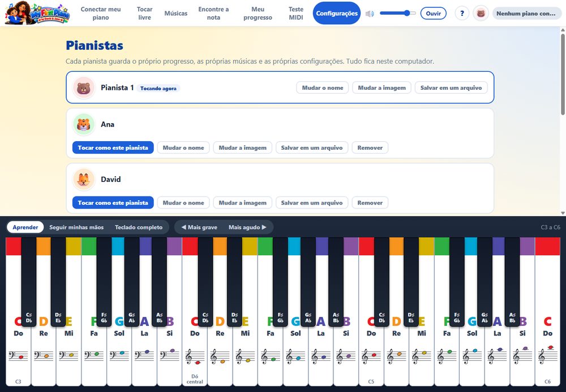Save Ana's profile to a file
The image size is (566, 392).
(312, 148)
